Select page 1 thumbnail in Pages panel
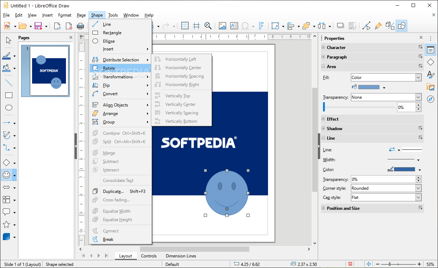This screenshot has width=438, height=268. (45, 71)
